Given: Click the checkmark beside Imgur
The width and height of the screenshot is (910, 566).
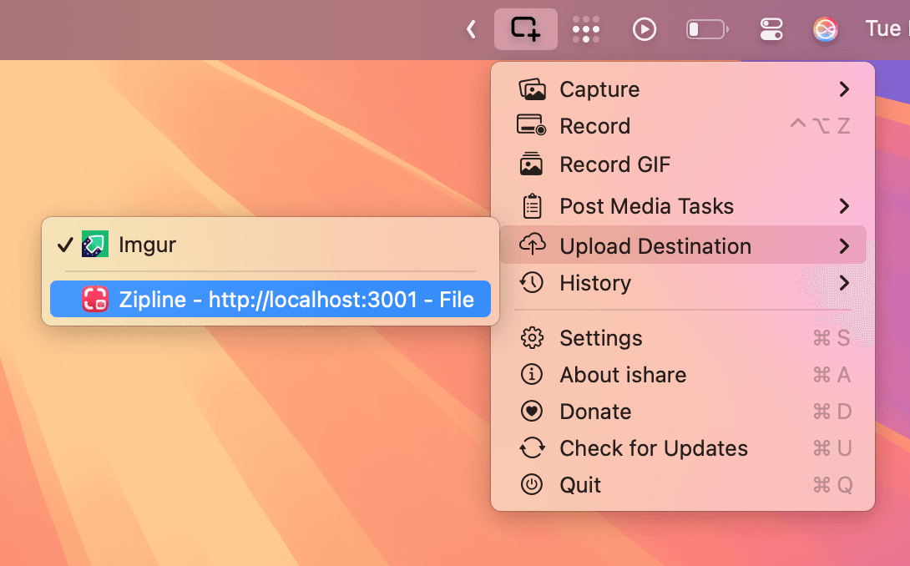Looking at the screenshot, I should pos(65,245).
